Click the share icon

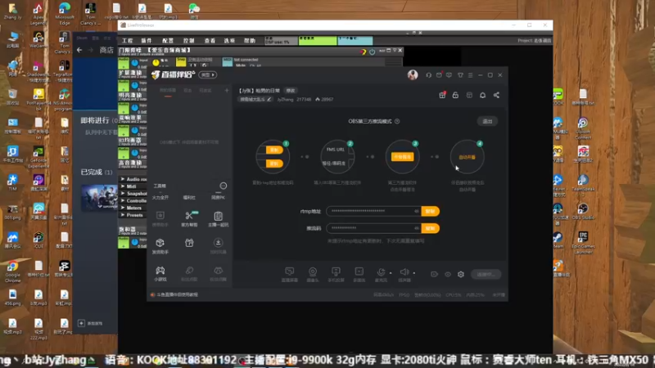[496, 95]
